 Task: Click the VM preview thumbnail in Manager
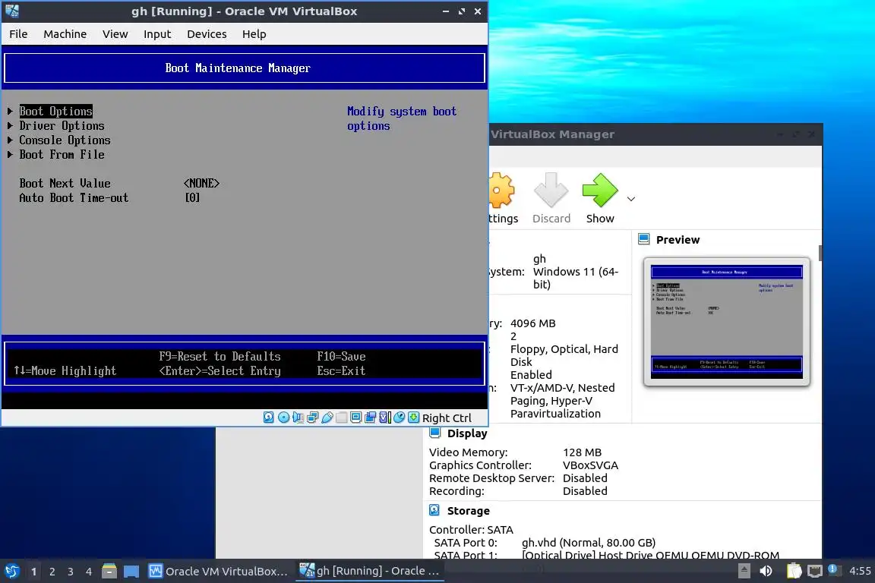coord(727,321)
